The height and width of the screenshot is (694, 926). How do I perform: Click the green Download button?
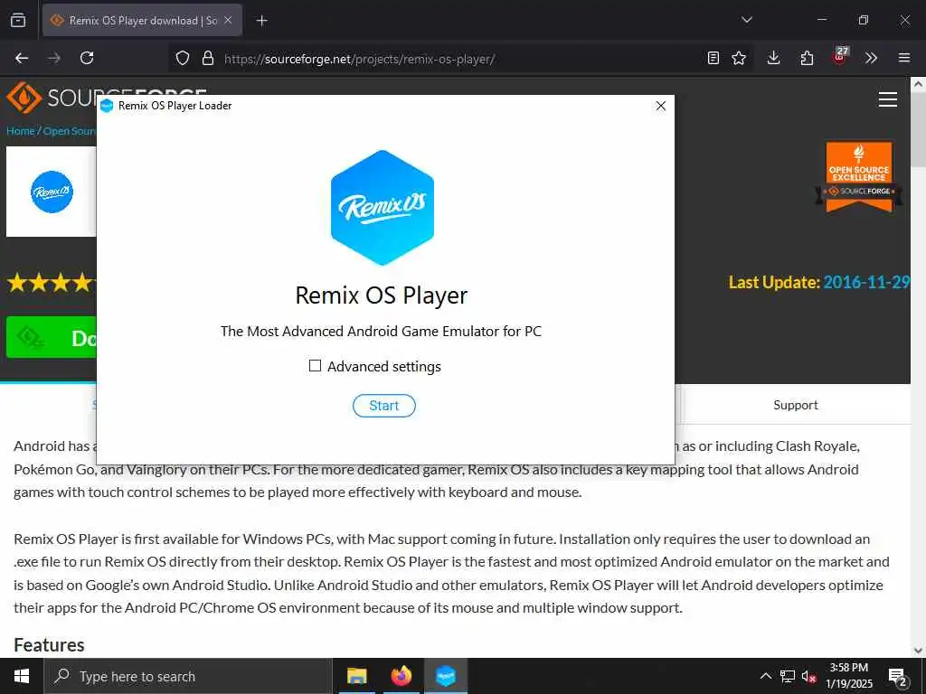[x=52, y=338]
